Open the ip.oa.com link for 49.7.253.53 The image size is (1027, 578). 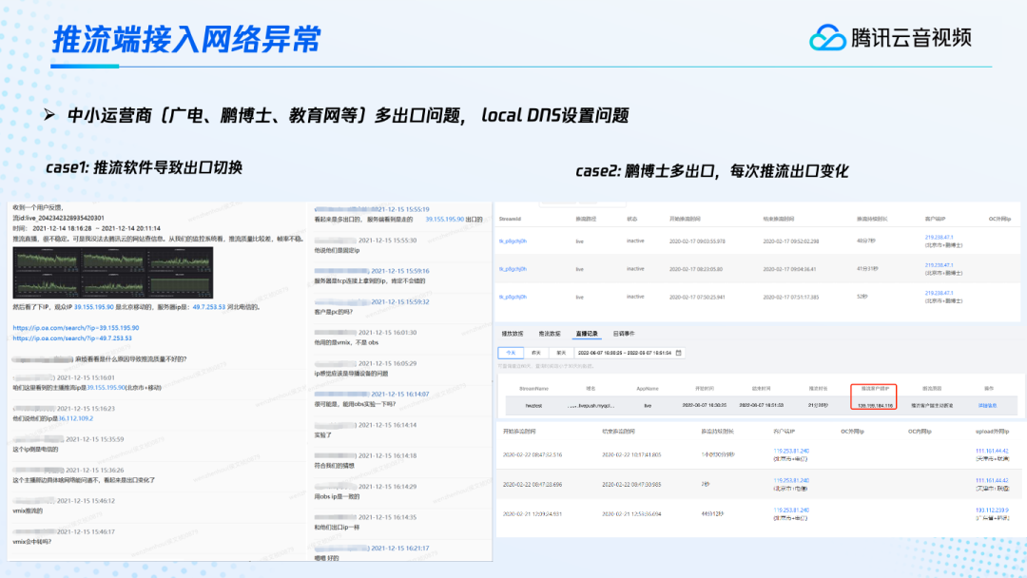coord(72,337)
